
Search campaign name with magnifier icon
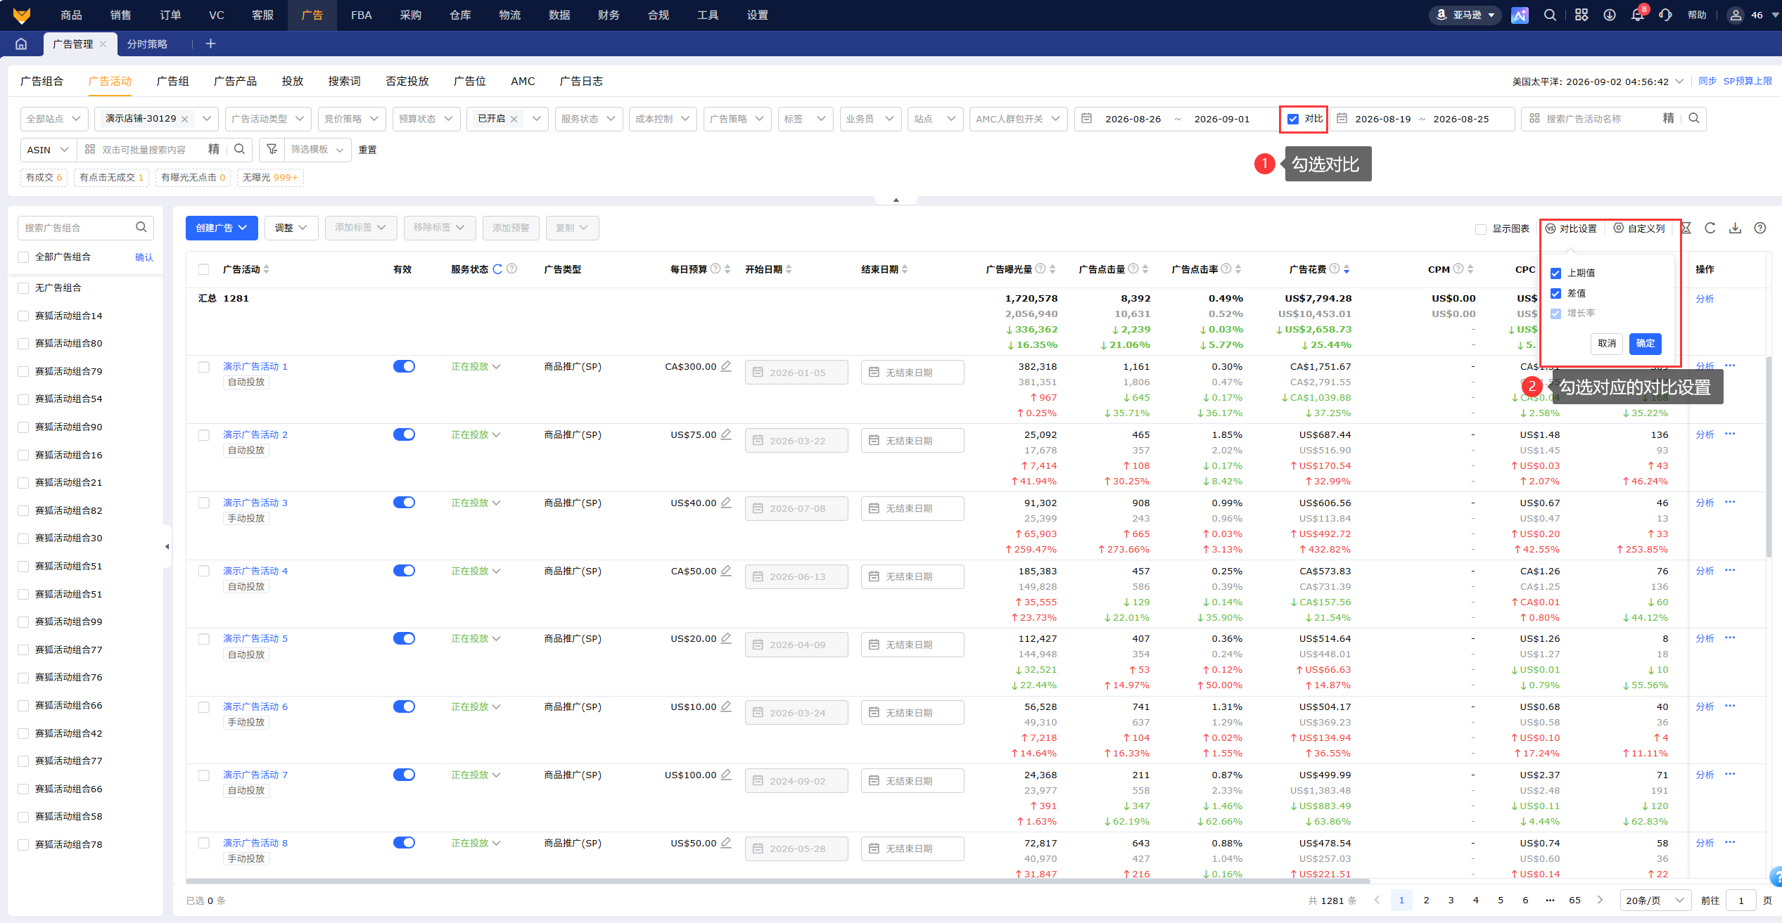[1694, 118]
